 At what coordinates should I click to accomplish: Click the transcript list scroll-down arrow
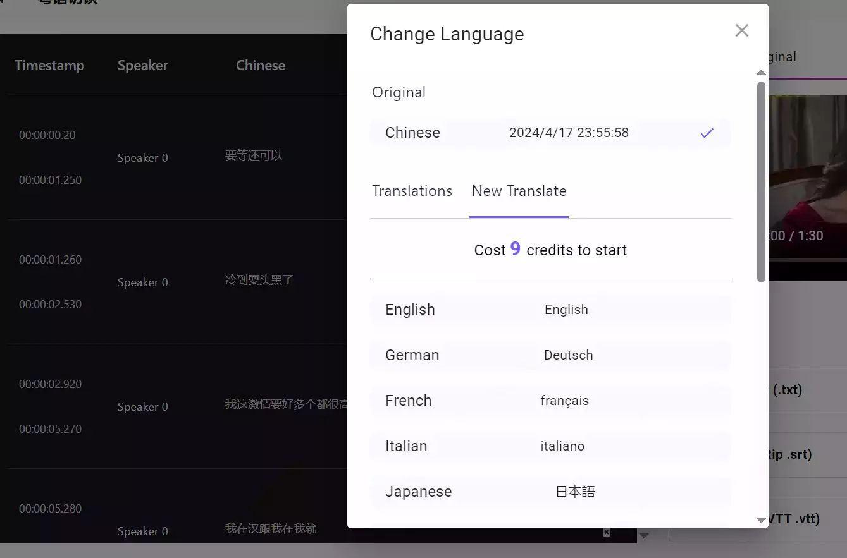tap(645, 536)
